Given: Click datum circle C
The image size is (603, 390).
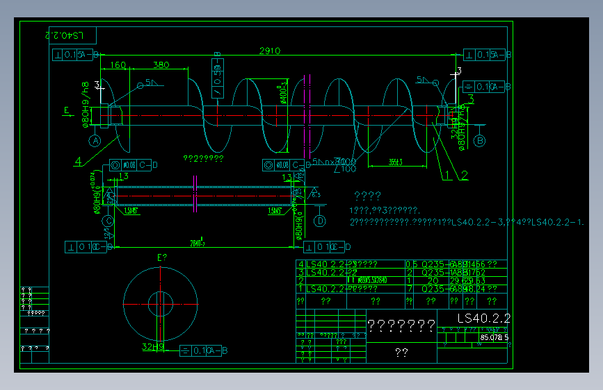Looking at the screenshot, I should tap(108, 221).
